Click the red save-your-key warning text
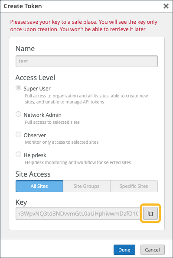The width and height of the screenshot is (173, 258). (x=84, y=26)
